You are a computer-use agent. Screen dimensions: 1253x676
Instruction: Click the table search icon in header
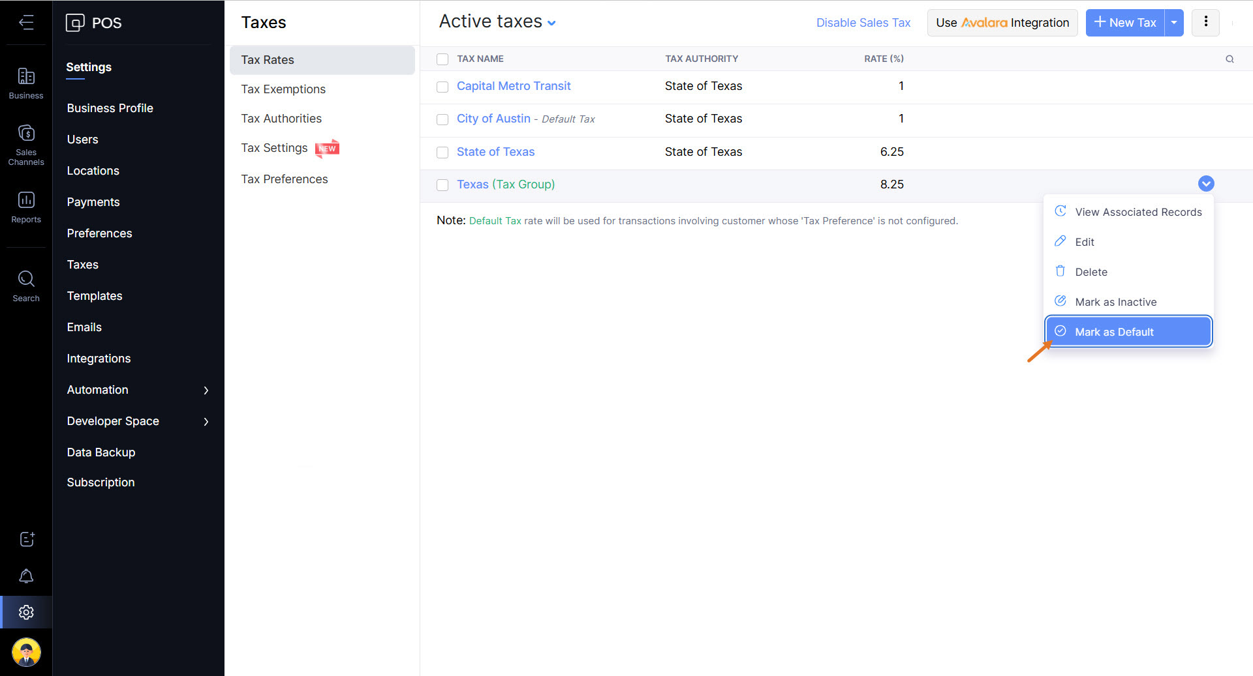tap(1230, 59)
